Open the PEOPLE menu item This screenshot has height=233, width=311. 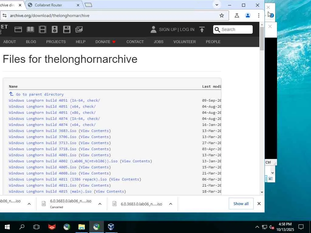(213, 42)
